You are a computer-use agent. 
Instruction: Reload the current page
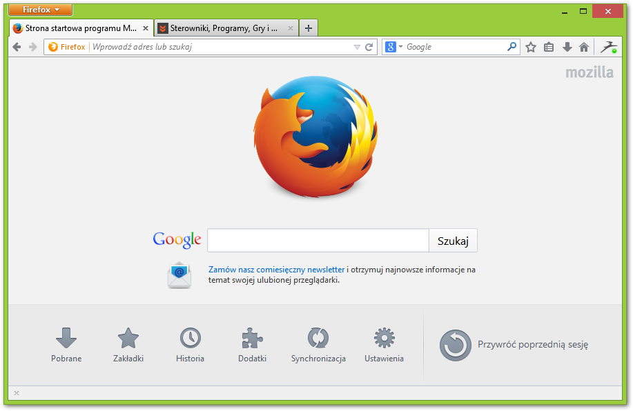(369, 47)
